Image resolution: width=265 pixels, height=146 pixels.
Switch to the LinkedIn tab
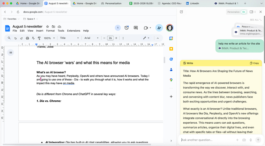[194, 3]
